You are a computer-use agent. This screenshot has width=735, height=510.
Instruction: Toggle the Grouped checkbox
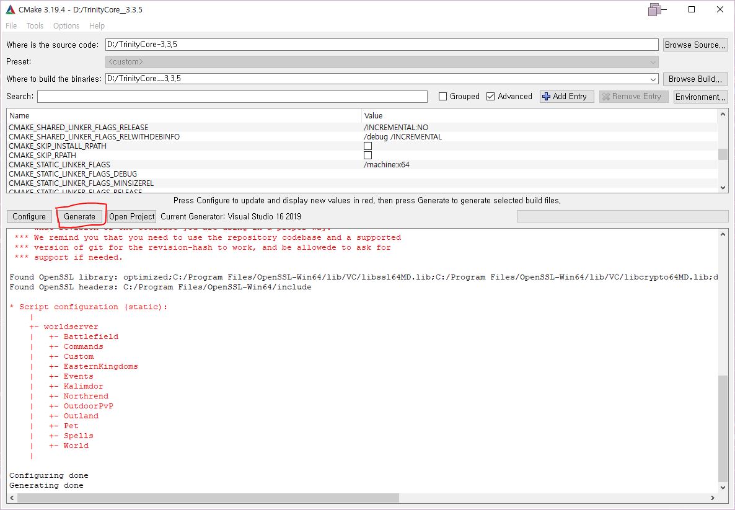tap(442, 97)
